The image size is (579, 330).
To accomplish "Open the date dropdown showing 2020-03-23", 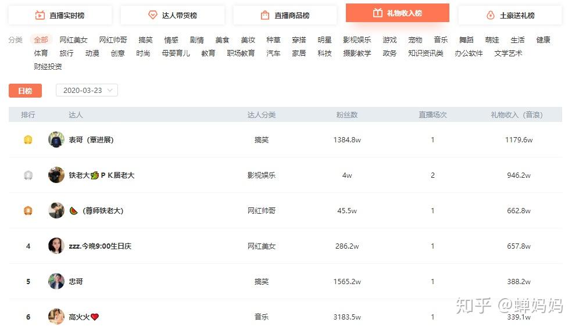I will tap(87, 91).
